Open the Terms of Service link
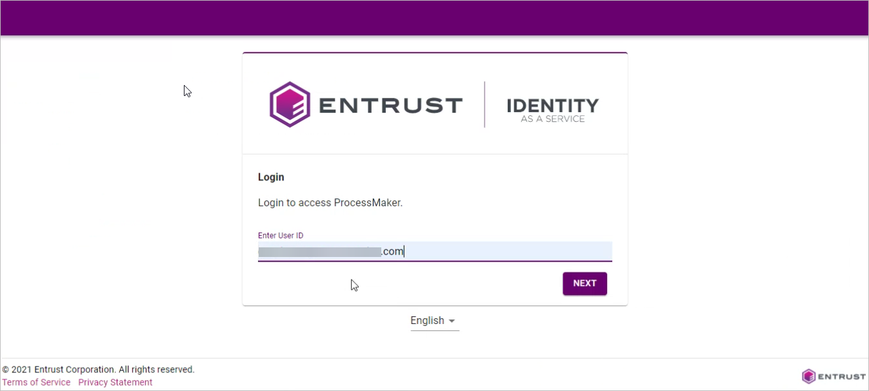Image resolution: width=869 pixels, height=391 pixels. 37,382
